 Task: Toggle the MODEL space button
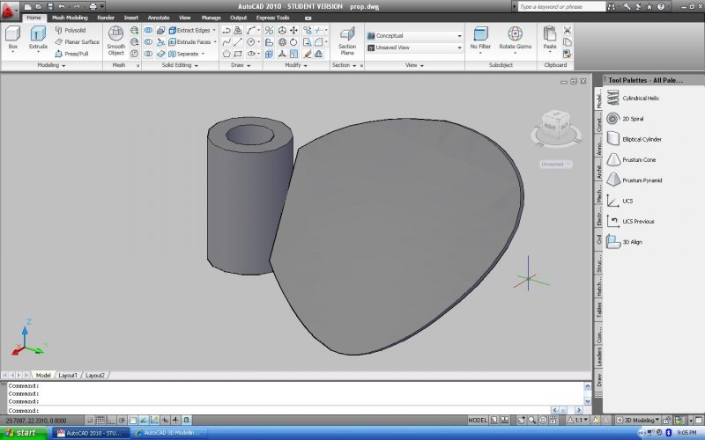[478, 421]
